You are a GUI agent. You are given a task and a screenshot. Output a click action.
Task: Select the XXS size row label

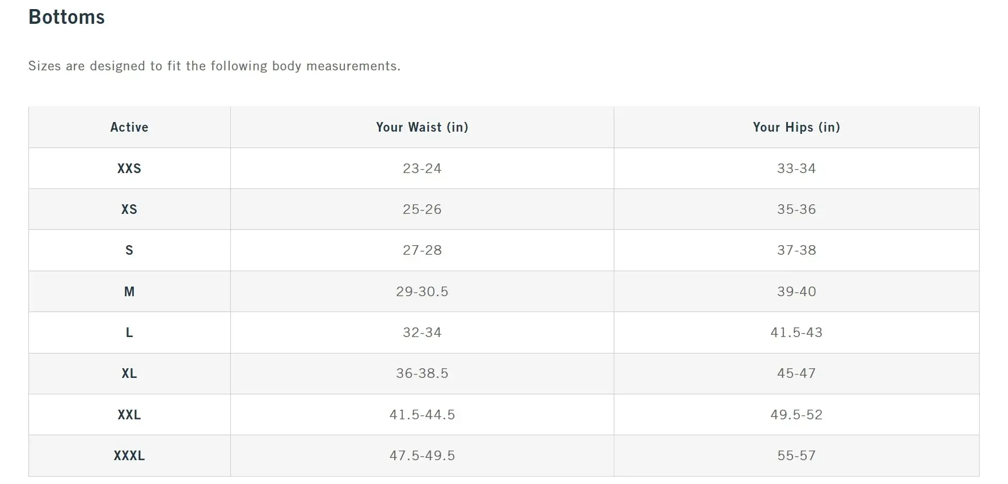tap(129, 169)
